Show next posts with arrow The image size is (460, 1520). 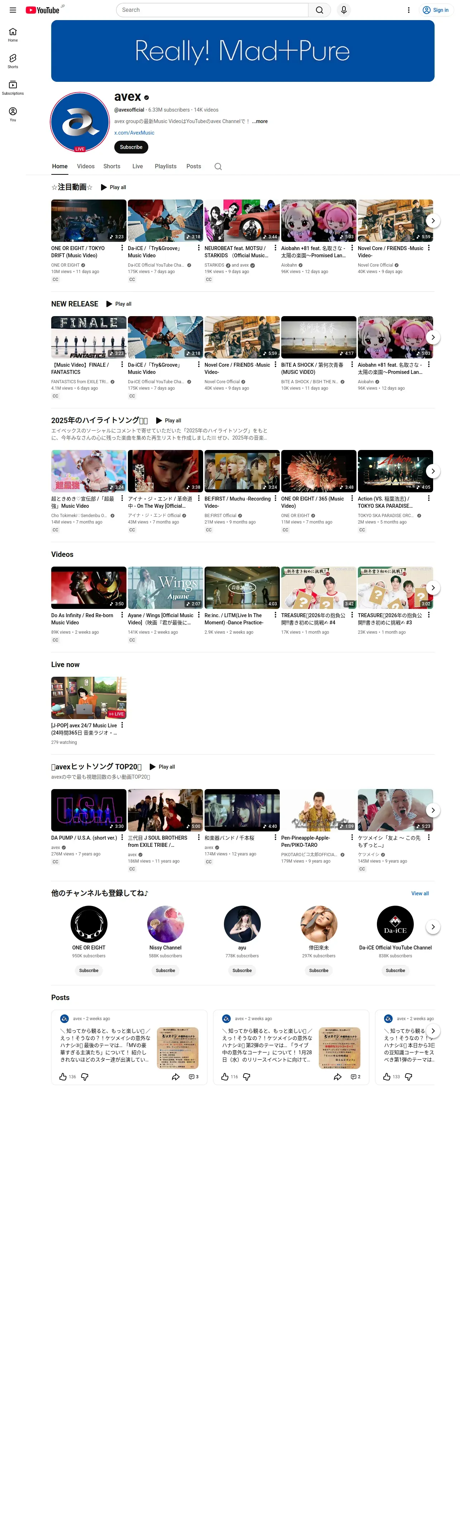433,1031
